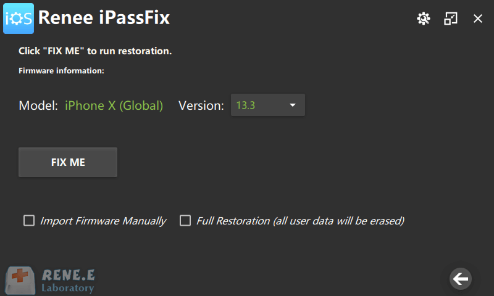Click the Rene.E Laboratory red cross logo

click(20, 280)
